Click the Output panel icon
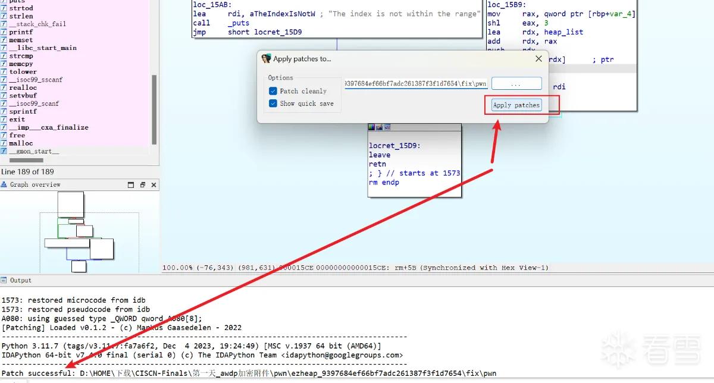 [x=5, y=280]
